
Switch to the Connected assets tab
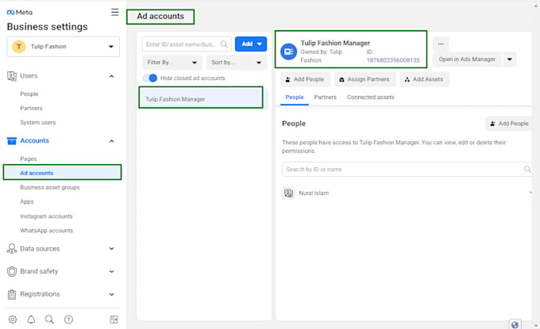pyautogui.click(x=371, y=98)
